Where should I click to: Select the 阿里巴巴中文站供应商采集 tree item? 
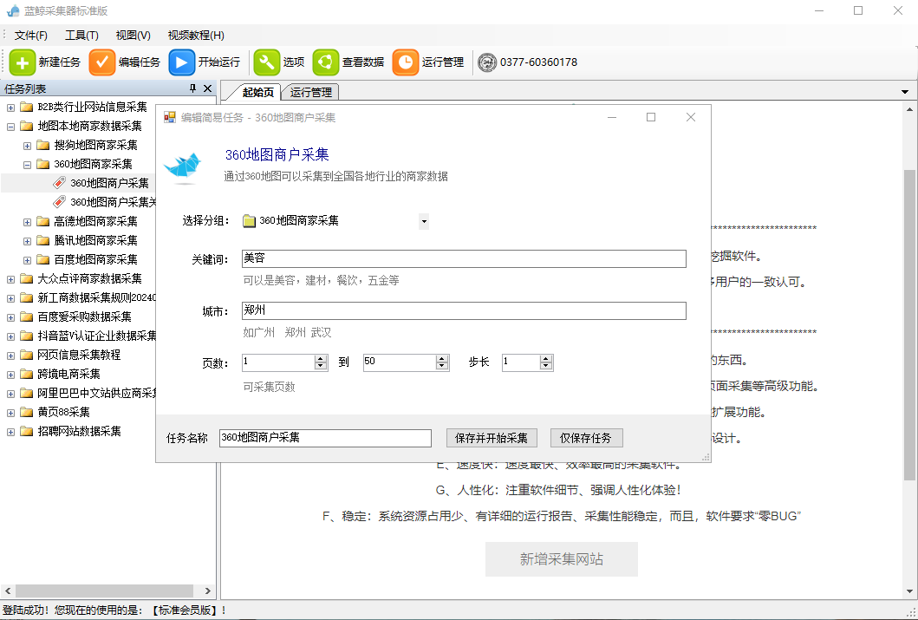click(98, 394)
